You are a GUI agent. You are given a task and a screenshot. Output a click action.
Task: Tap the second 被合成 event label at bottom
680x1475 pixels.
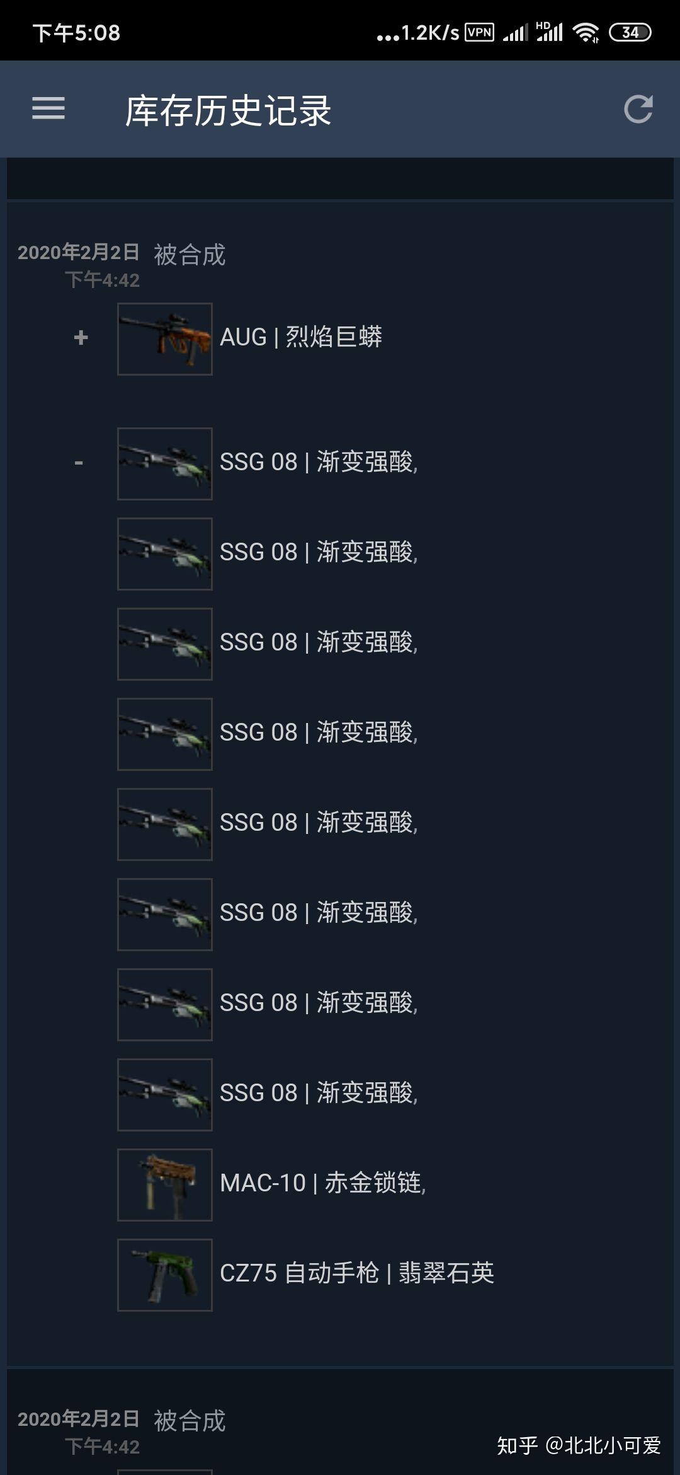(190, 1421)
